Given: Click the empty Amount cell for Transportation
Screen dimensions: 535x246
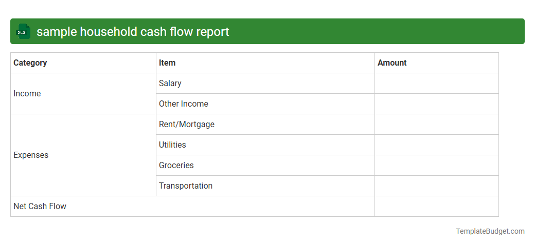Looking at the screenshot, I should 437,186.
